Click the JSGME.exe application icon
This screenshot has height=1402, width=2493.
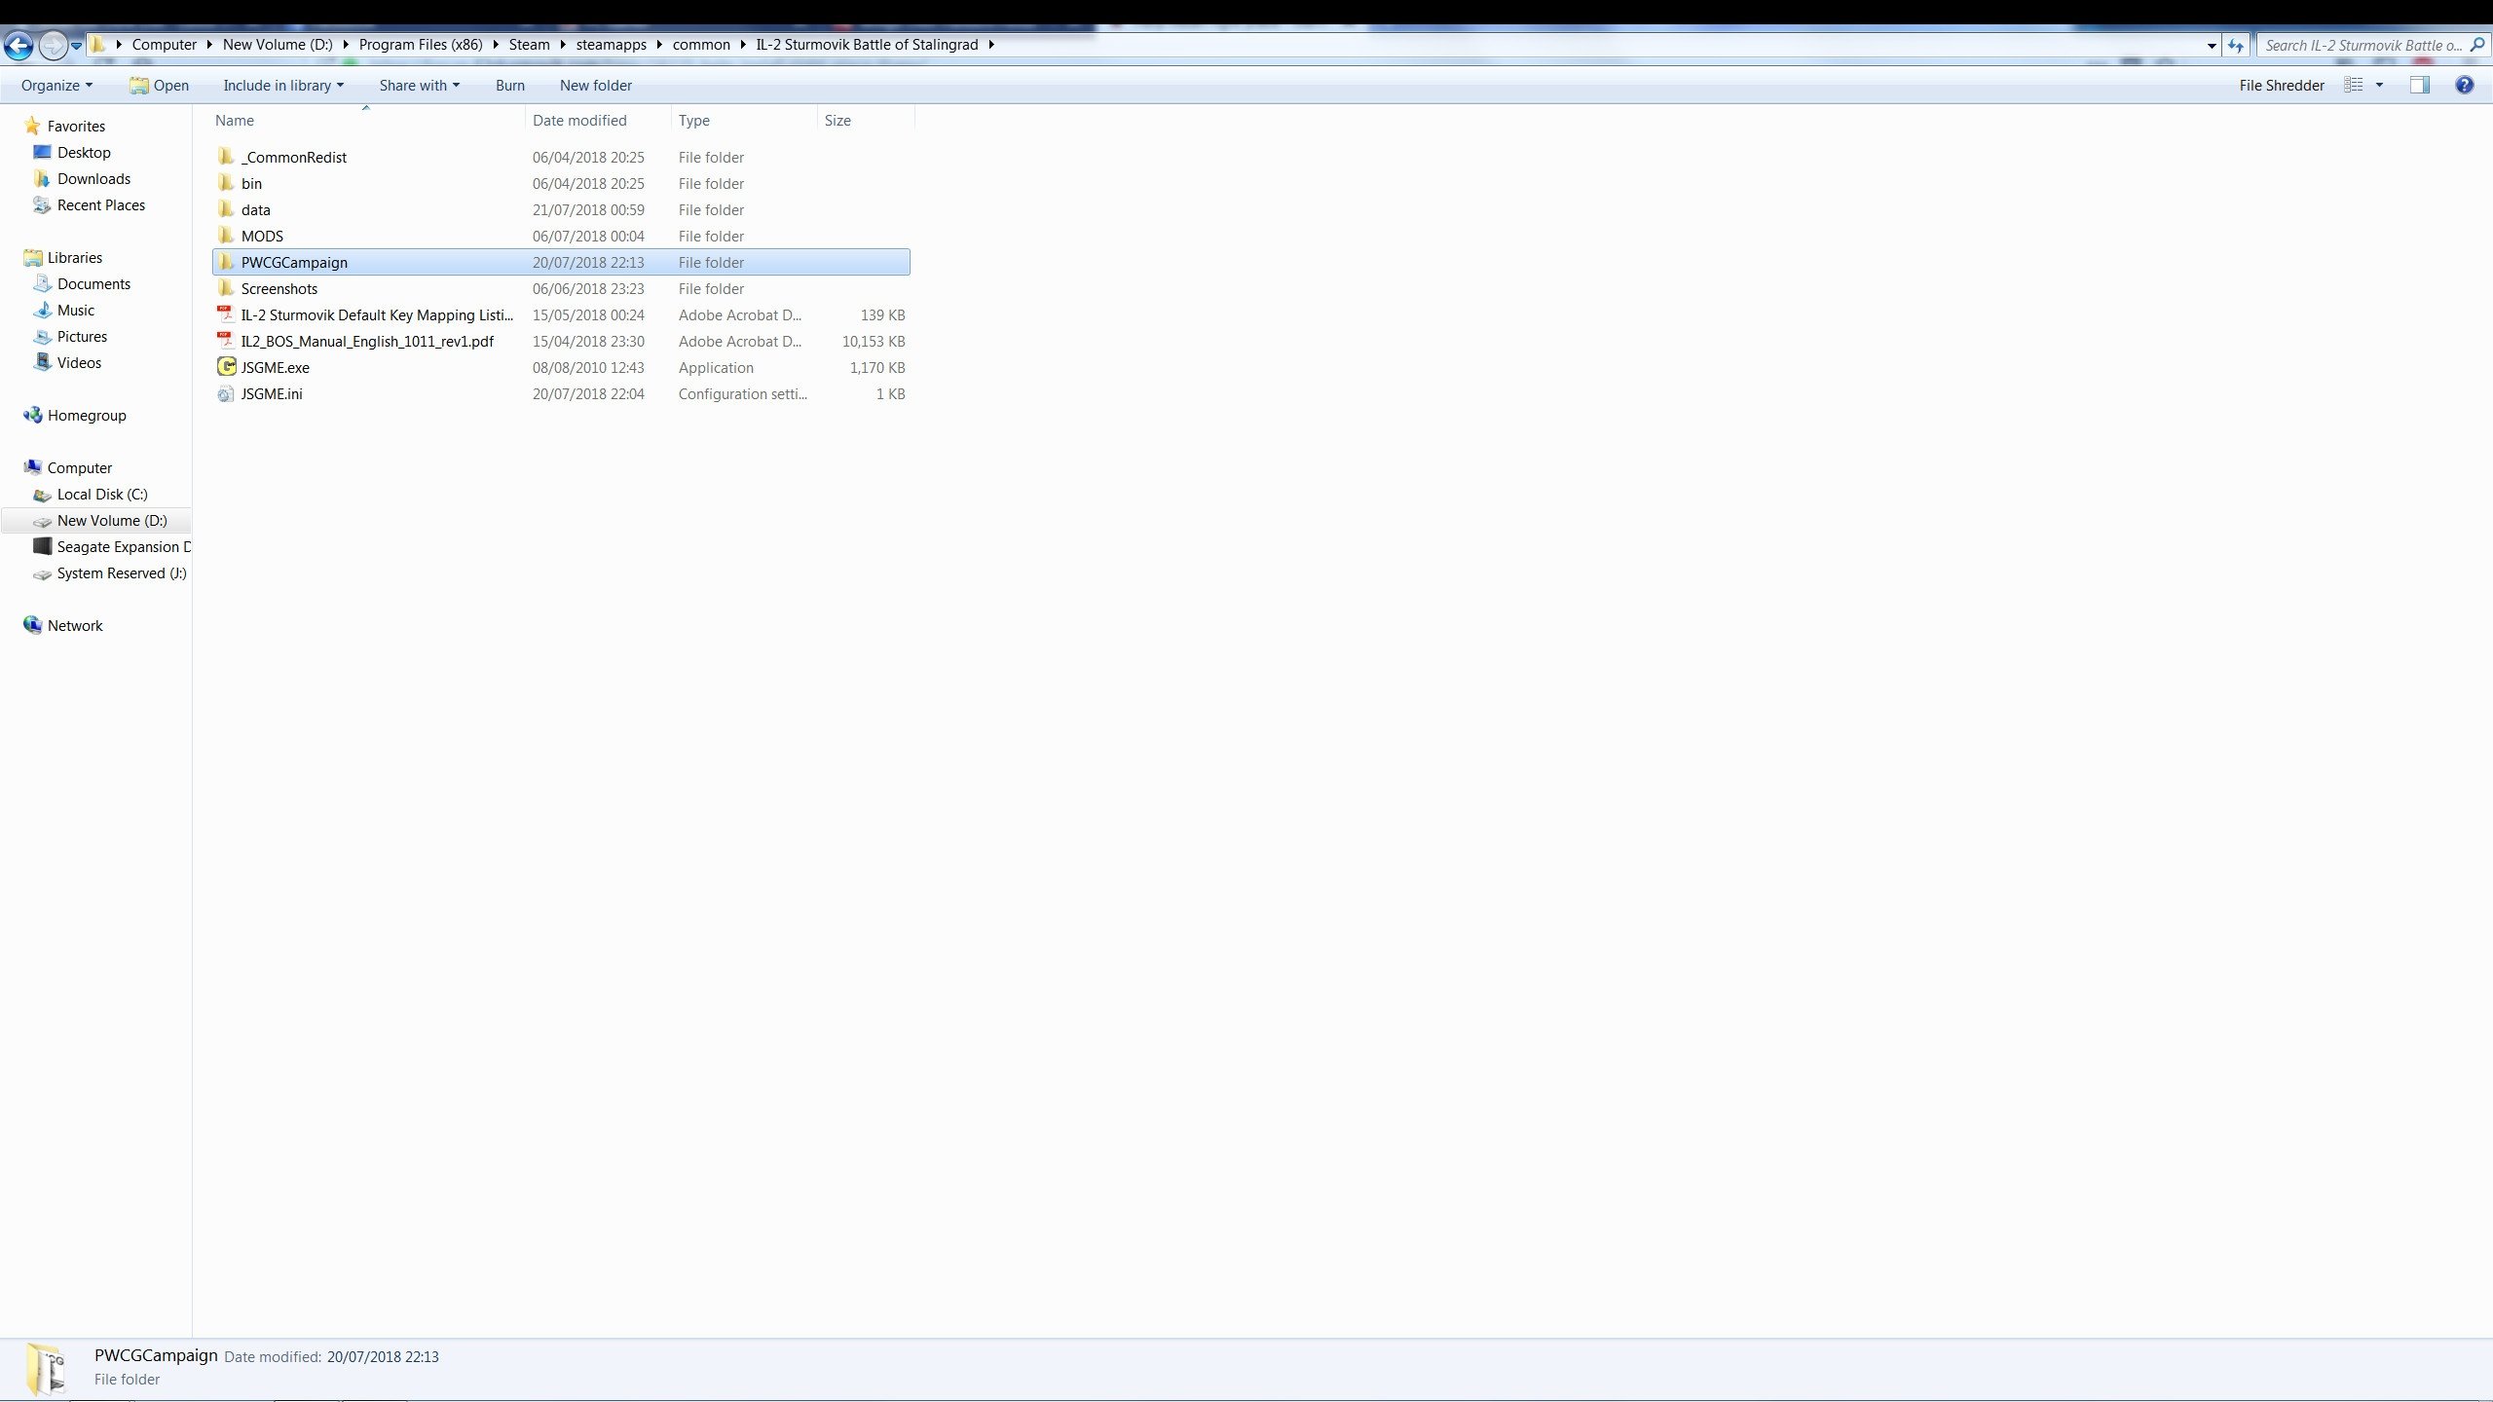pos(226,367)
